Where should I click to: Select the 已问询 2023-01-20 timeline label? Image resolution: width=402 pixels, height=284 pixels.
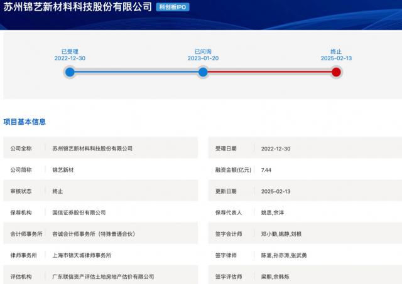[203, 55]
